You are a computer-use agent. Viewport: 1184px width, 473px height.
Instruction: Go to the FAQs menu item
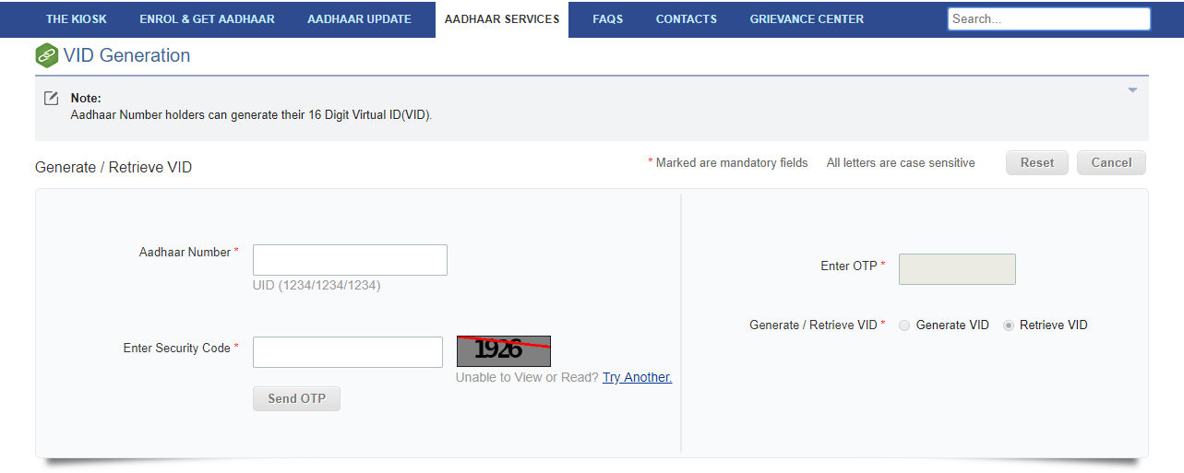coord(608,19)
